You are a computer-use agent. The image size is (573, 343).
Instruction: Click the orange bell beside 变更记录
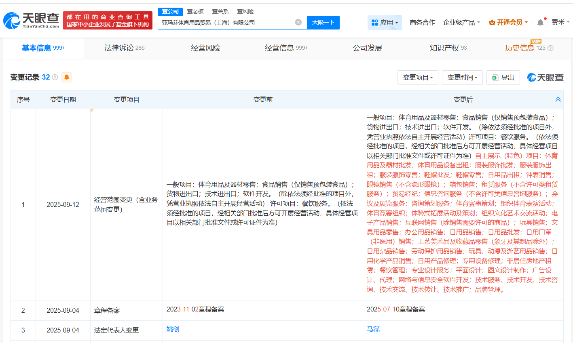click(66, 77)
